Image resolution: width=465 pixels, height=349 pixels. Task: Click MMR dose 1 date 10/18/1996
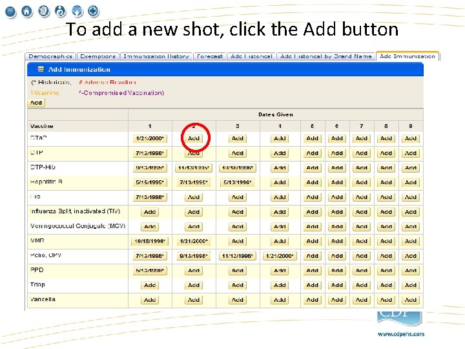click(150, 241)
